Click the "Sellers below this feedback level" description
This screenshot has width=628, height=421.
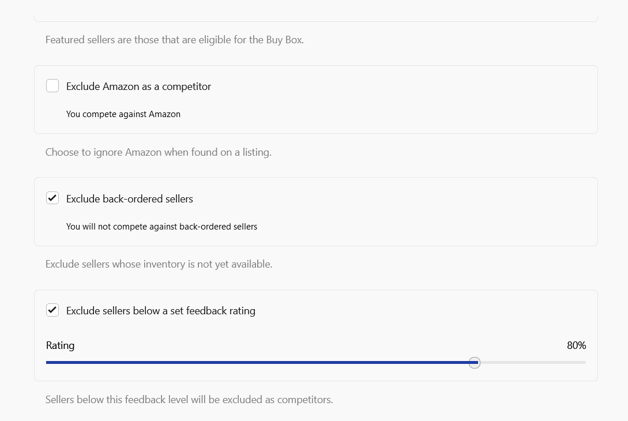point(189,400)
